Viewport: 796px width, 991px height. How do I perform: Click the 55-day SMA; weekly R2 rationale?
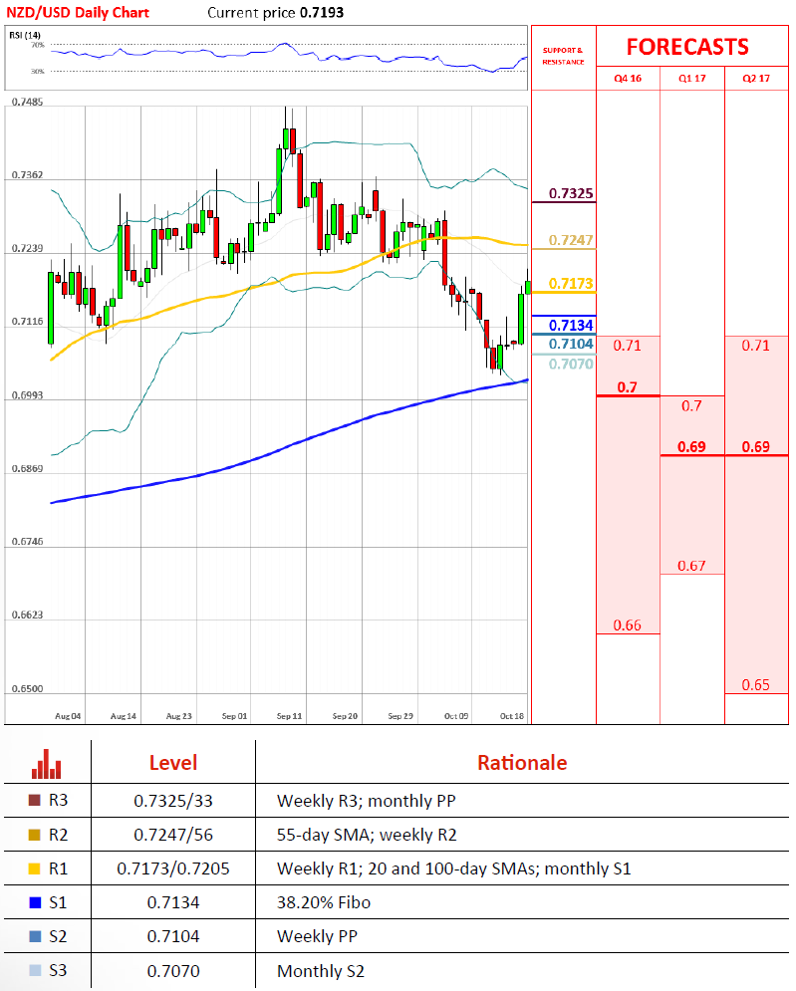coord(367,835)
